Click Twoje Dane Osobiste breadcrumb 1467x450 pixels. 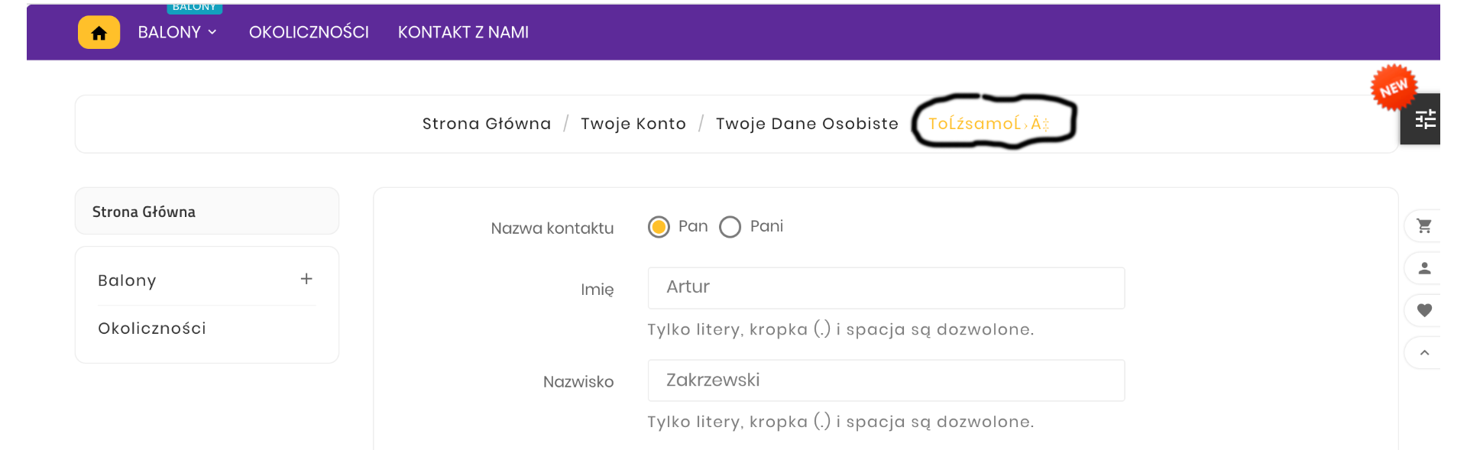(806, 124)
